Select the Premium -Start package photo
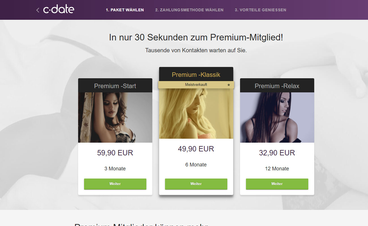 (115, 118)
